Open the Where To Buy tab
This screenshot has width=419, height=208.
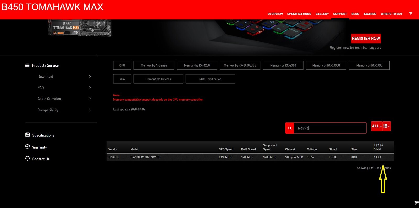[x=392, y=14]
